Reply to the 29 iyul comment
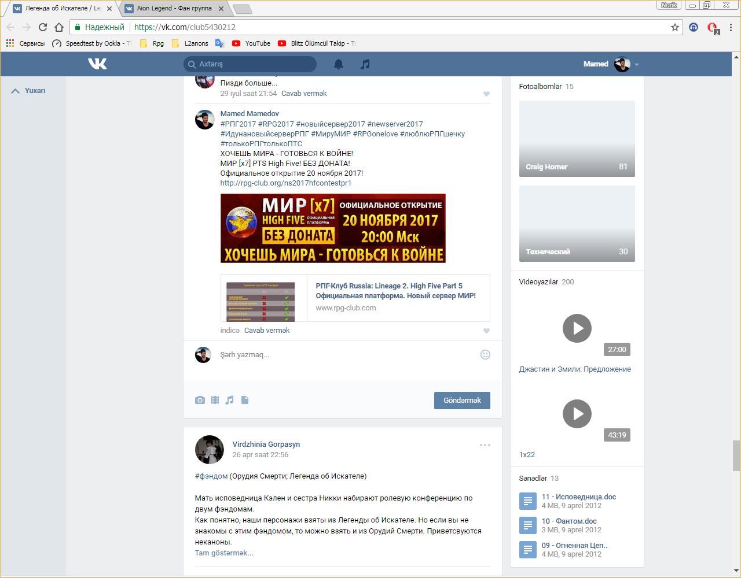 pos(304,94)
